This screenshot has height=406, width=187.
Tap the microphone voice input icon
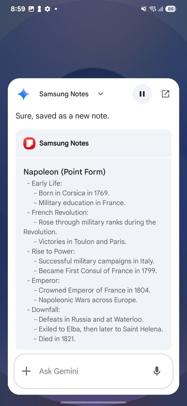tap(157, 371)
